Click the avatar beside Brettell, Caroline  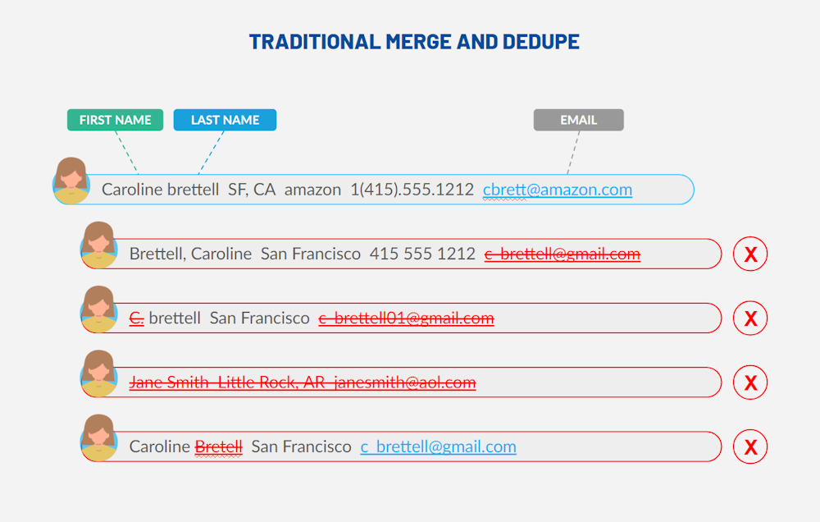(99, 245)
